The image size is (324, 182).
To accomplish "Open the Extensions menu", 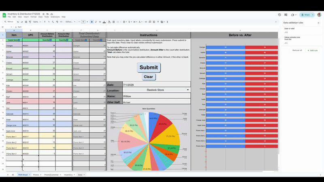I will click(55, 17).
